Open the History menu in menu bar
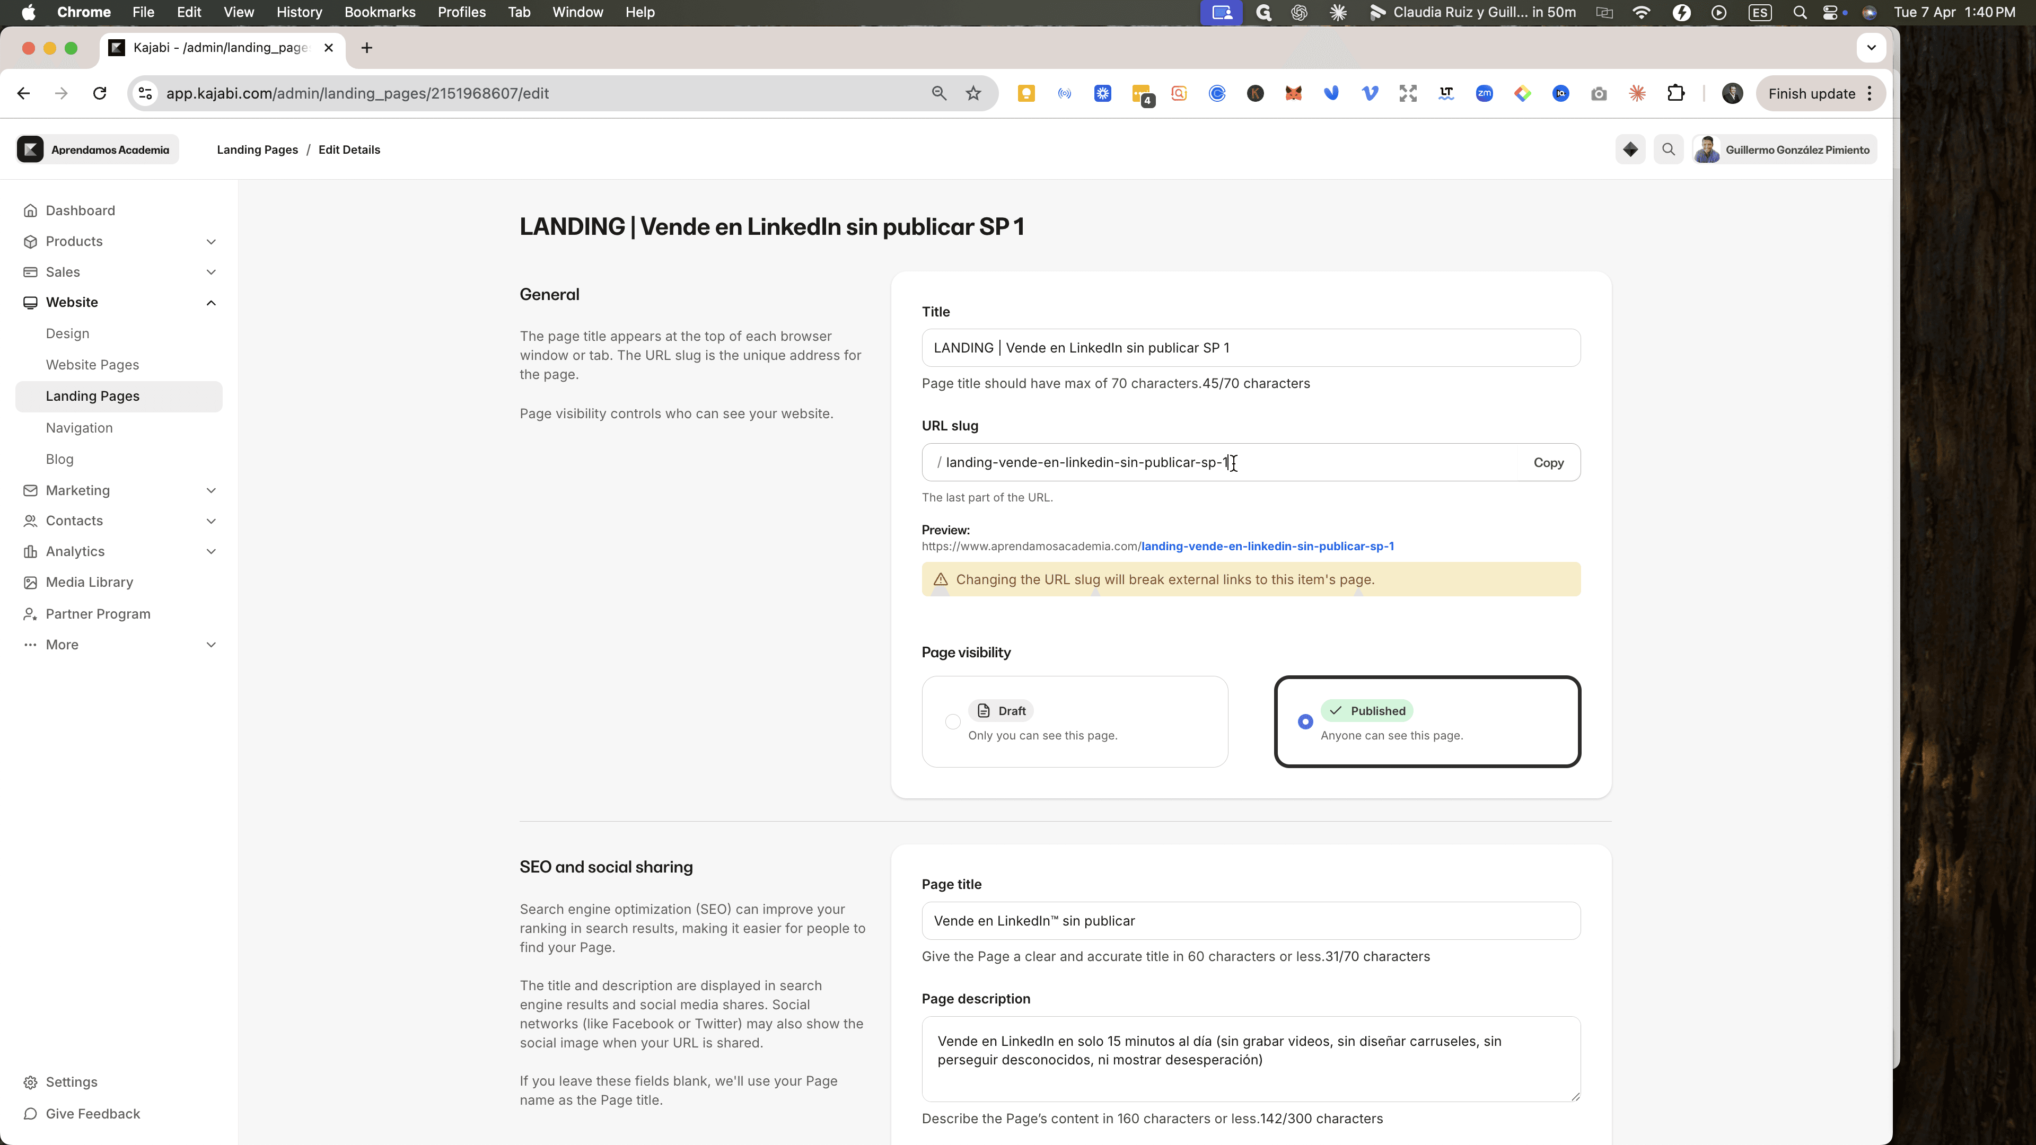Image resolution: width=2036 pixels, height=1145 pixels. tap(299, 13)
